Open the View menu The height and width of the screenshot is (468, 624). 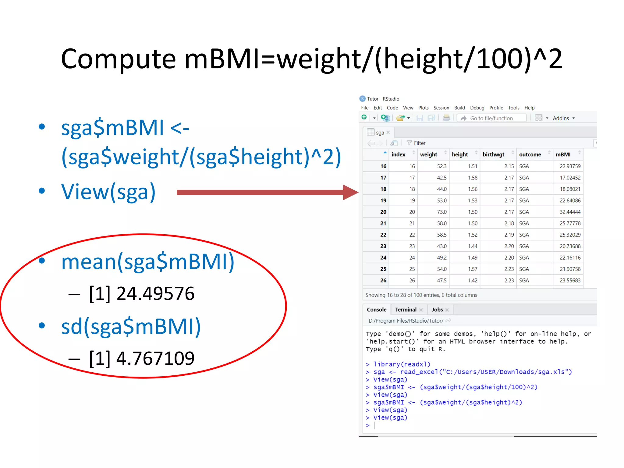[408, 108]
